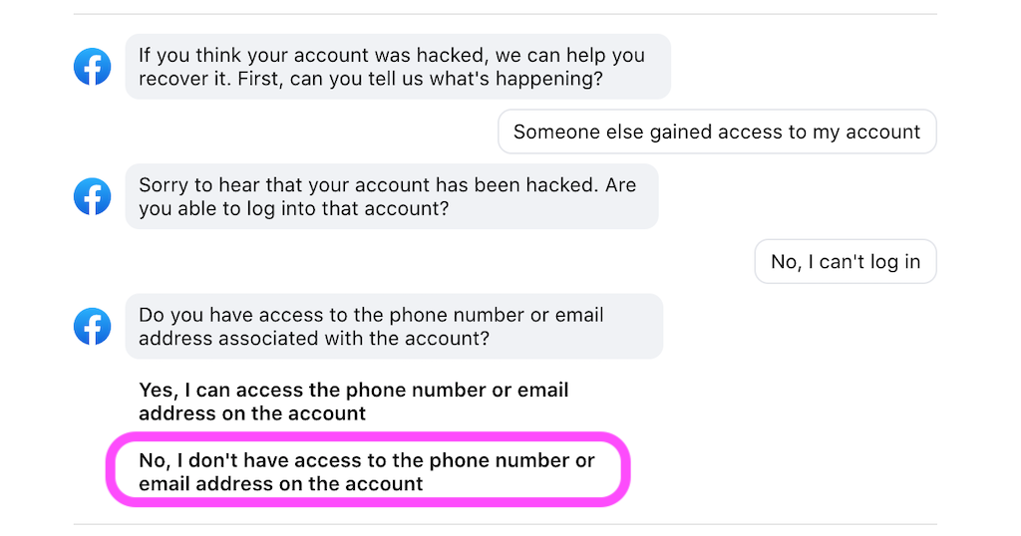Click 'recover it' text in the first message
The height and width of the screenshot is (536, 1021).
tap(184, 79)
